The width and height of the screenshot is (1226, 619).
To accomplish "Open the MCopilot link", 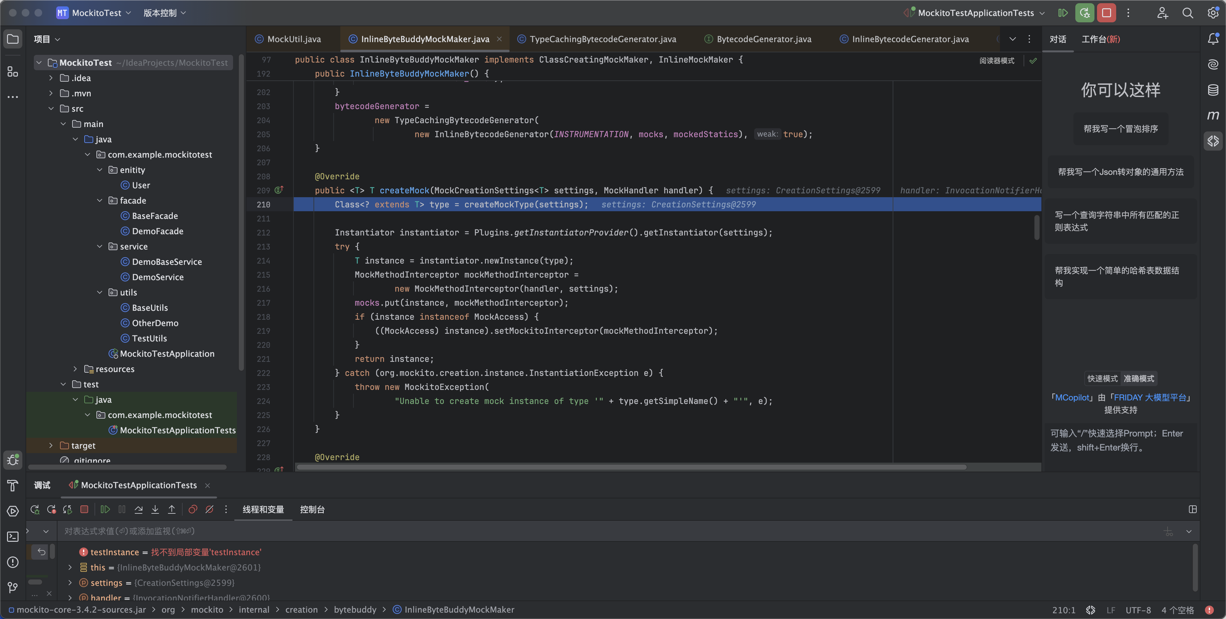I will click(1072, 397).
